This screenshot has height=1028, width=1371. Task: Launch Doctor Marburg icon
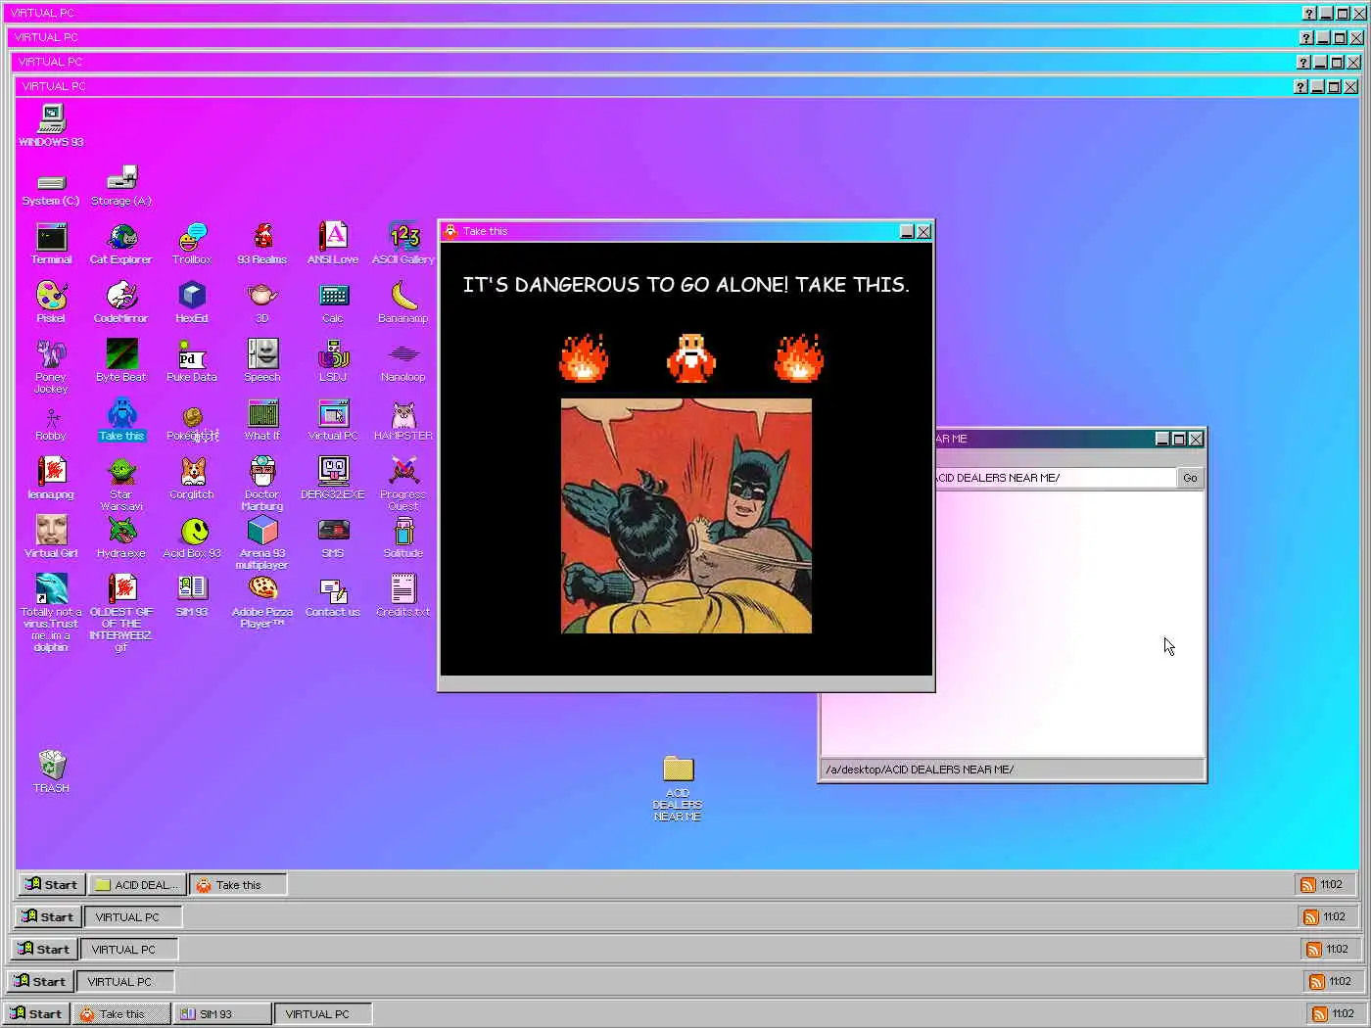[x=262, y=484]
